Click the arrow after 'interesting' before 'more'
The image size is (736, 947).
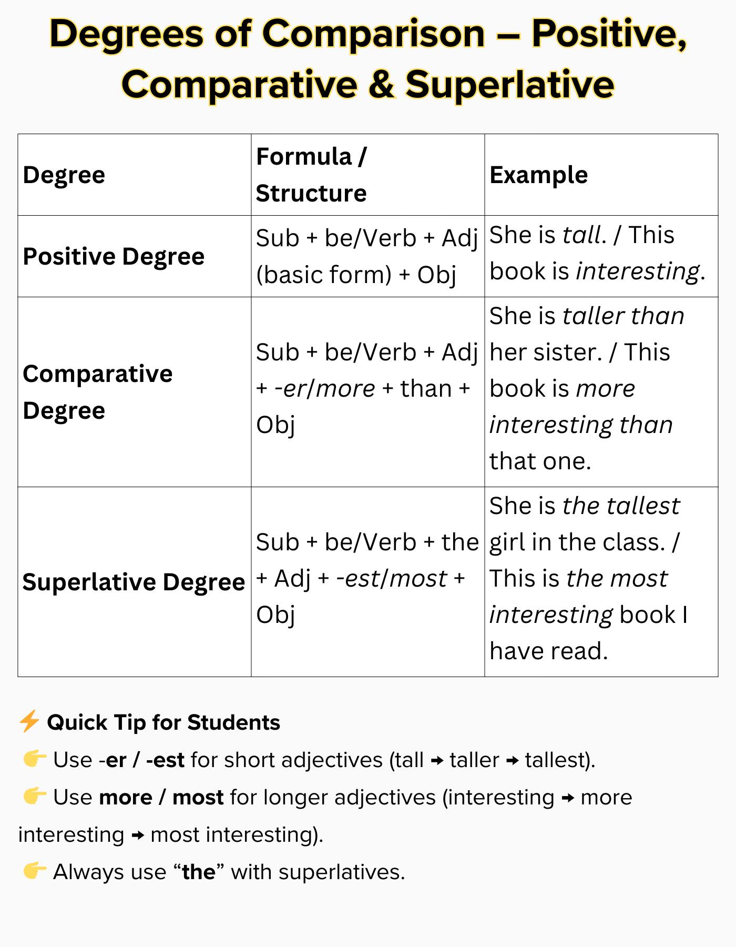[568, 798]
